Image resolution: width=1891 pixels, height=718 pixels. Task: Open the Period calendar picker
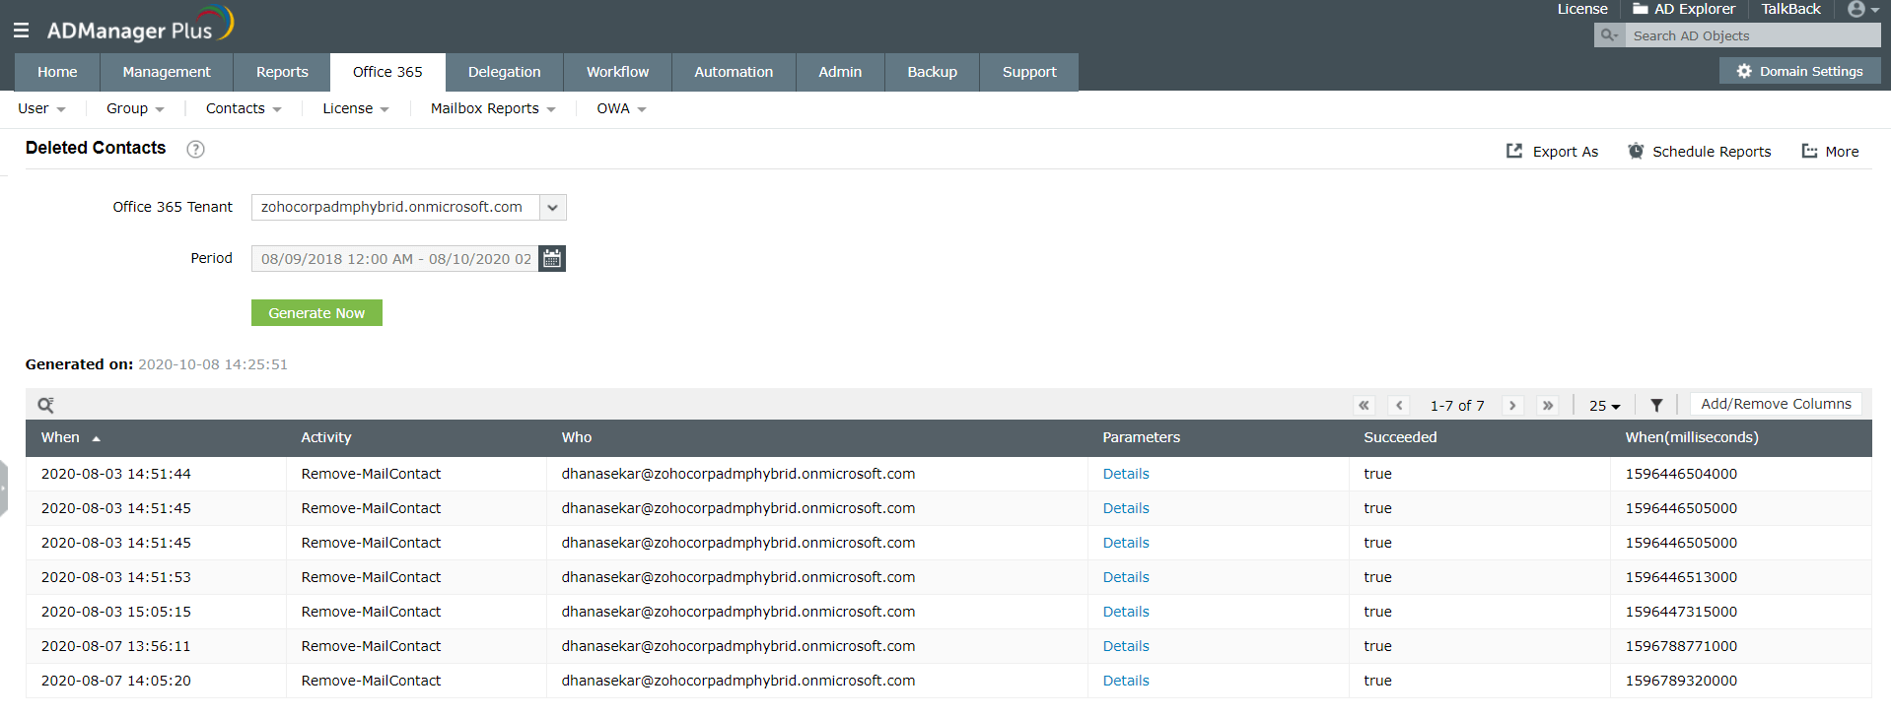coord(552,258)
